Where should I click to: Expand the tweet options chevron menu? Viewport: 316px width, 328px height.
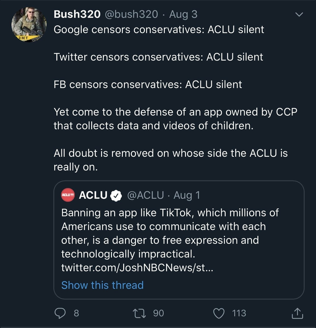[x=299, y=15]
